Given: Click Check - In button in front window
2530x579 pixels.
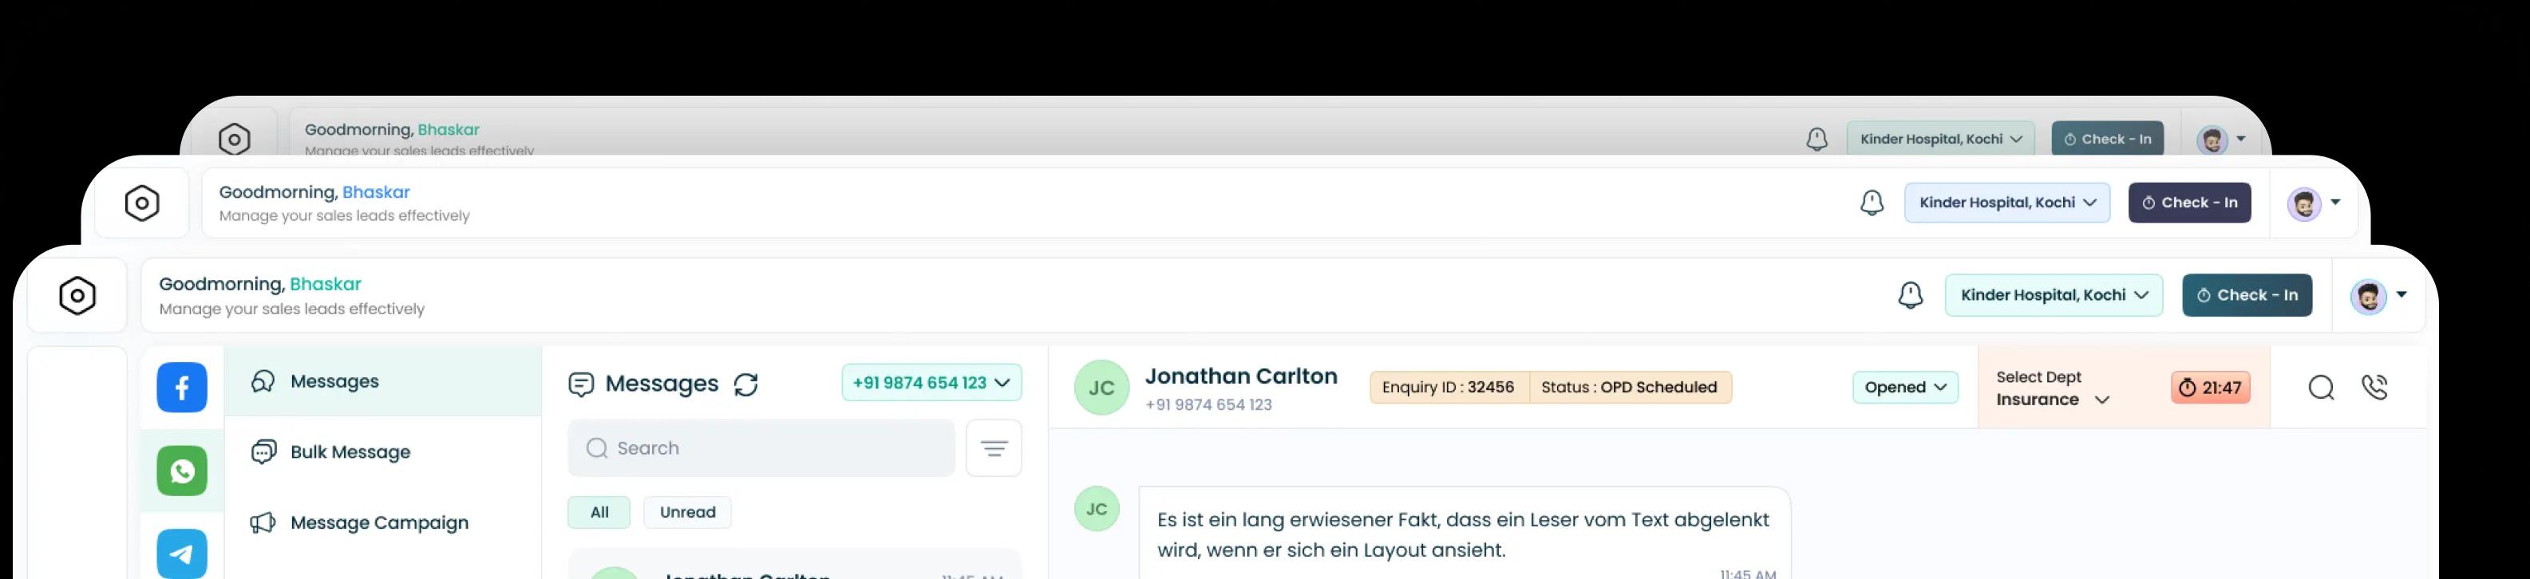Looking at the screenshot, I should [2247, 295].
